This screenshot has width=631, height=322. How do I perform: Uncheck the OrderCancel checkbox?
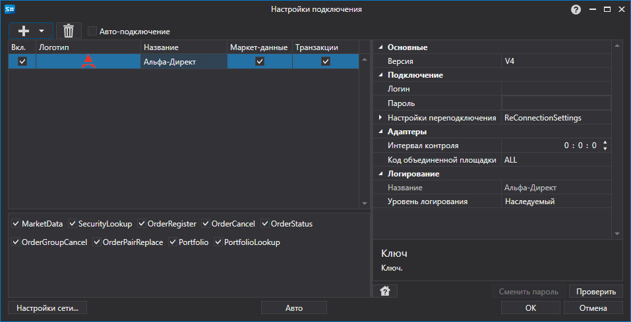[206, 223]
